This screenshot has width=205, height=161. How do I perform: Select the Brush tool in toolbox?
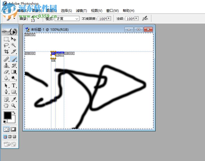click(x=13, y=59)
